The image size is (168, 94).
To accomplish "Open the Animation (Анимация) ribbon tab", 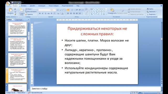I will [x=42, y=6].
